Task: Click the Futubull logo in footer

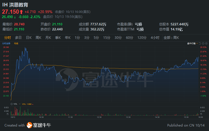Action: click(x=30, y=125)
